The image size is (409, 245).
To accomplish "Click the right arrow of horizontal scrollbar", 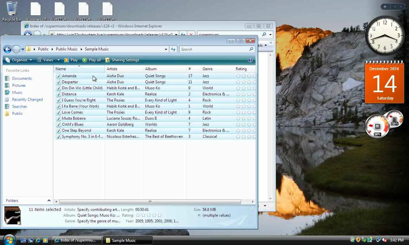I will click(253, 202).
